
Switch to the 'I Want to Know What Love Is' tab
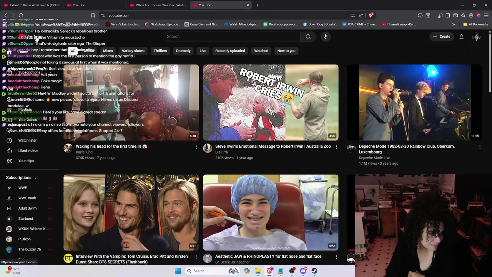(32, 5)
